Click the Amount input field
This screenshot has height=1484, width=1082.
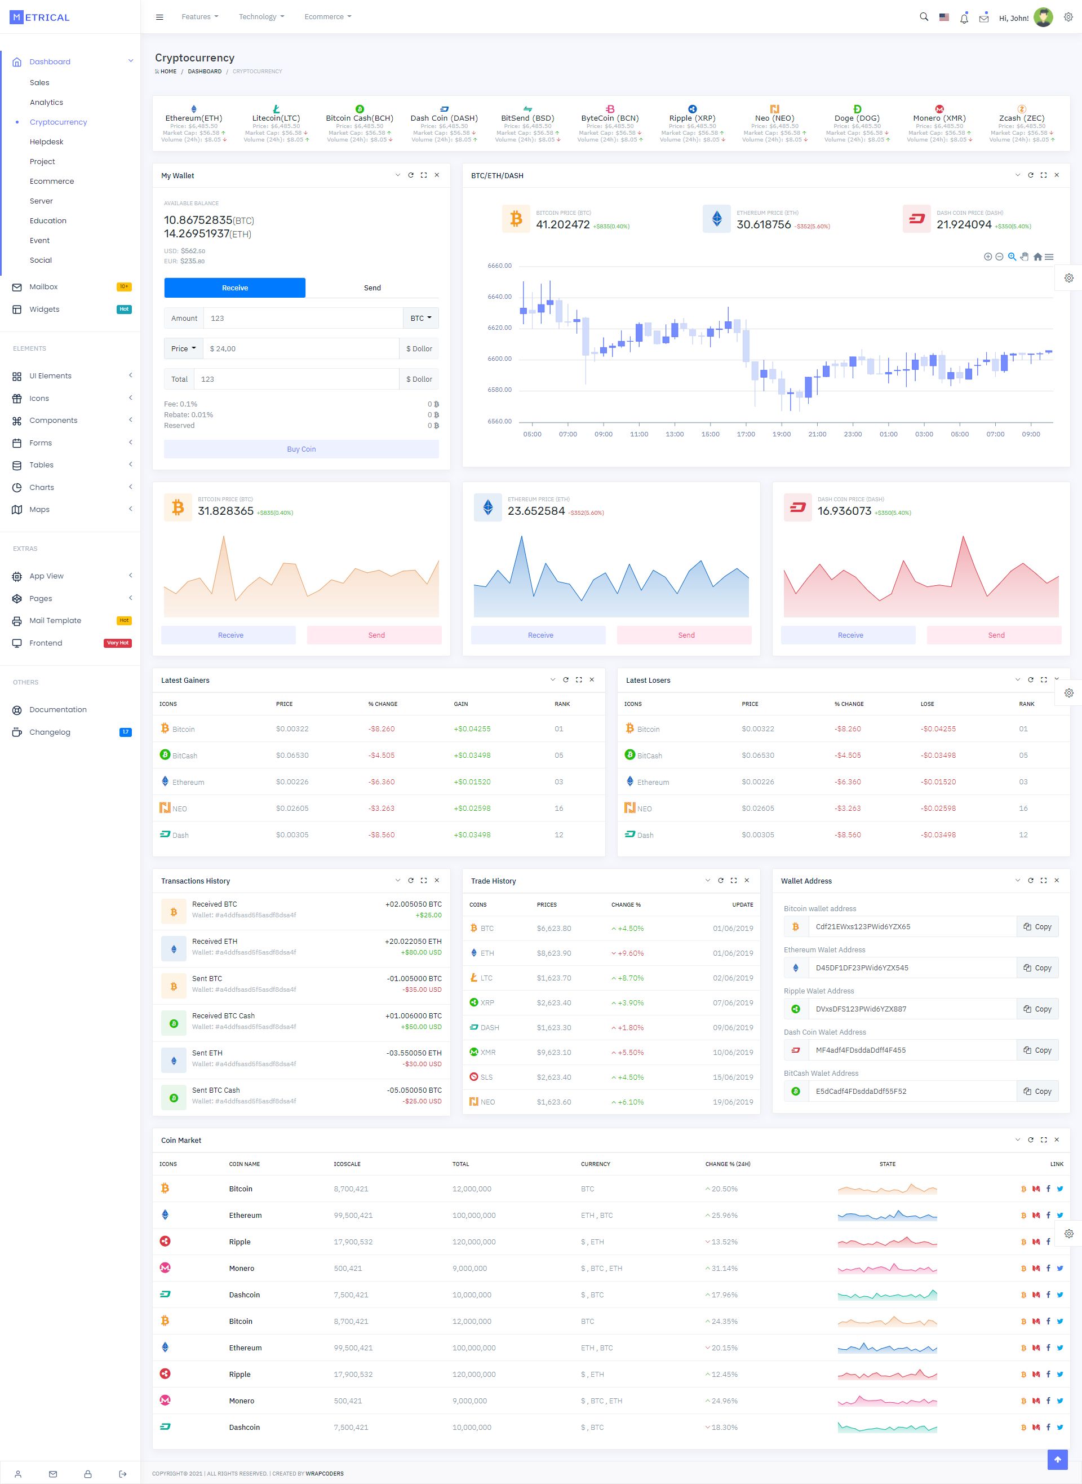303,319
